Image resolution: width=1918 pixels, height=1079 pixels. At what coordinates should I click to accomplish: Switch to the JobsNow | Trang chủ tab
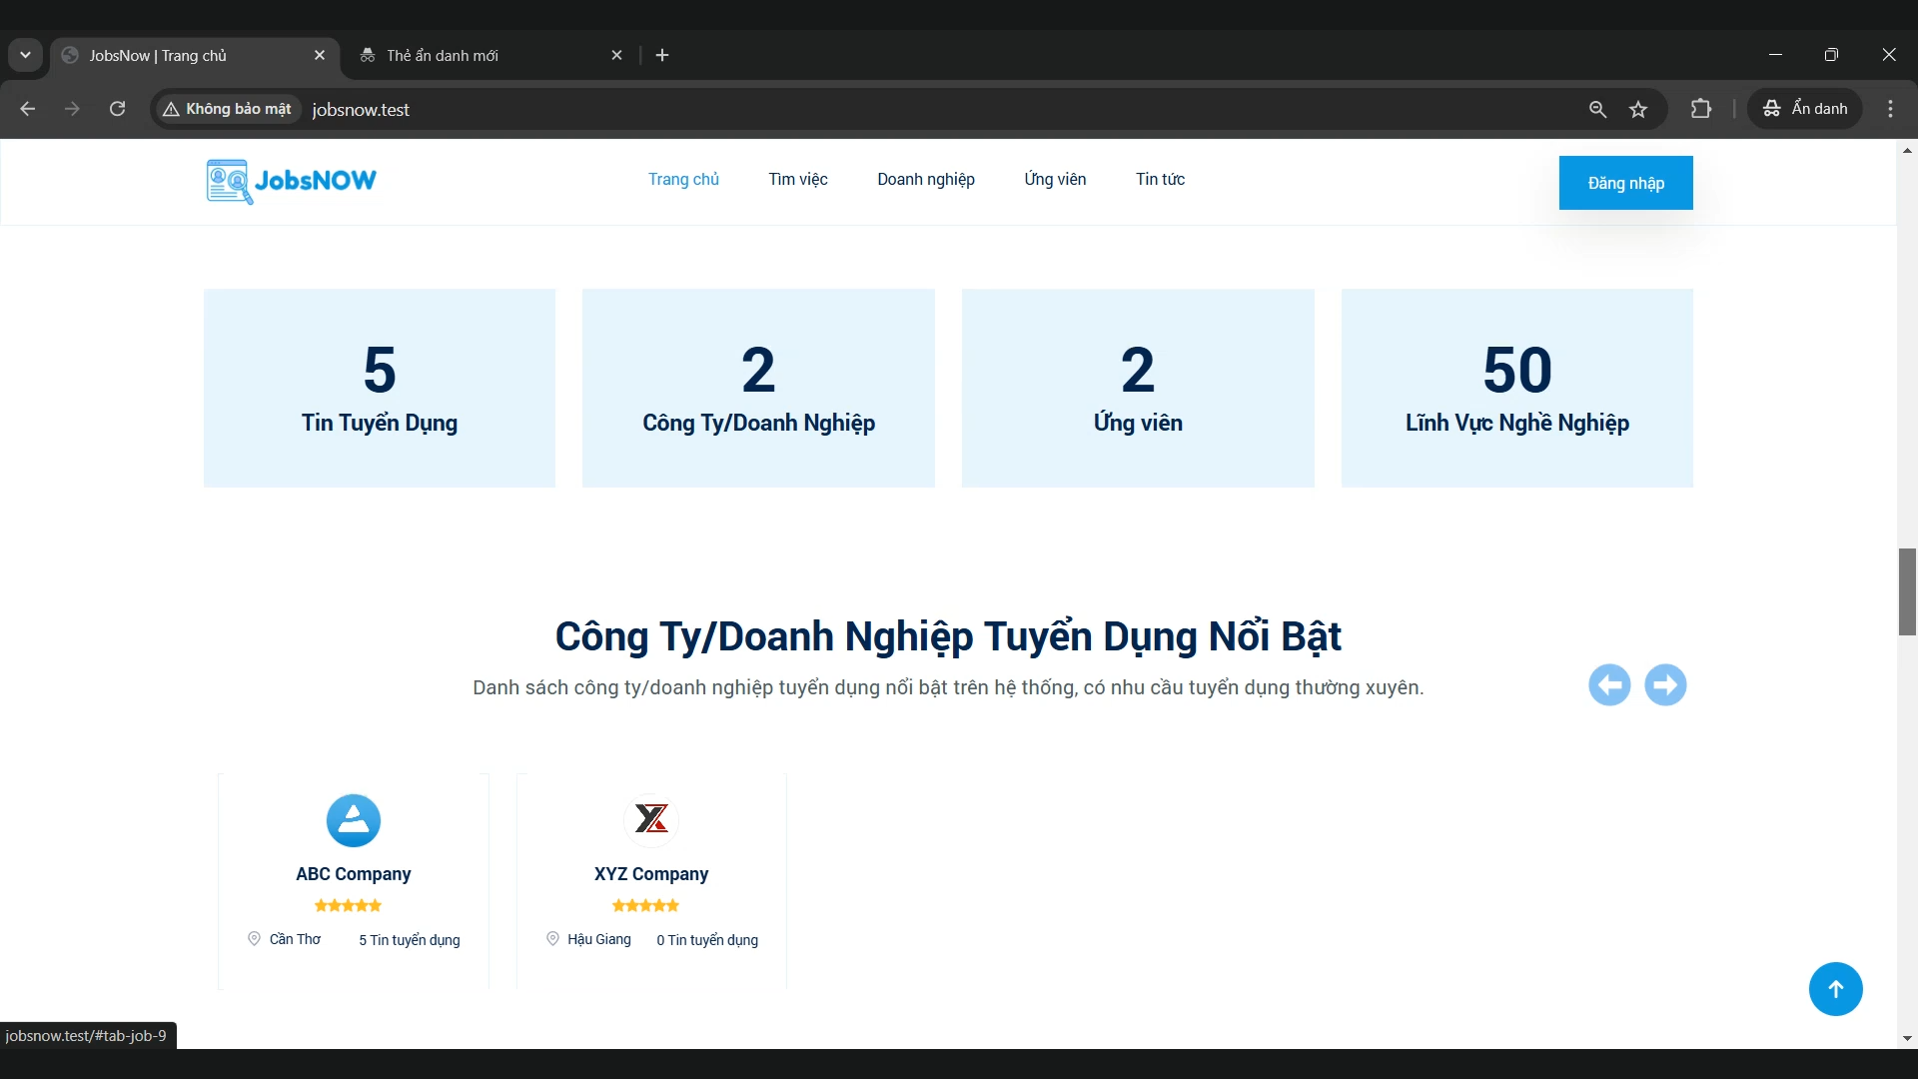[x=195, y=56]
